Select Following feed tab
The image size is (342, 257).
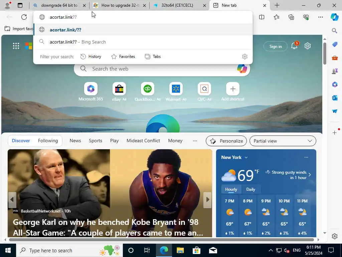pos(48,141)
